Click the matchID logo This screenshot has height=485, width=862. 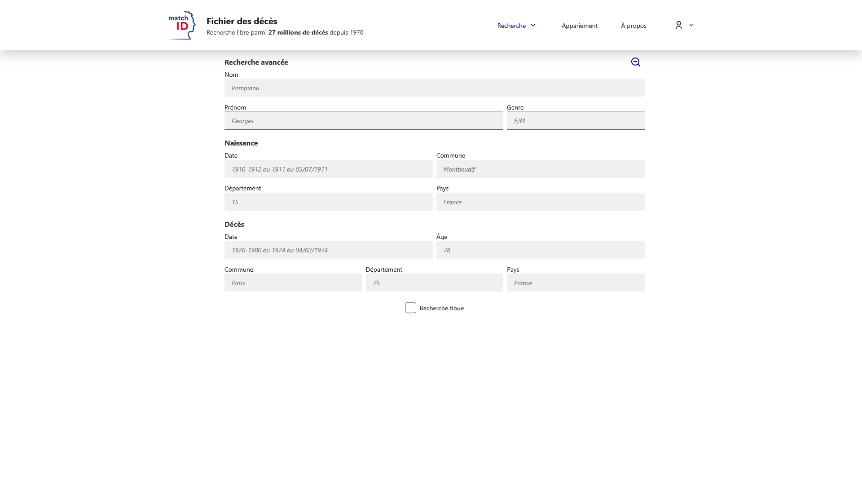[180, 25]
